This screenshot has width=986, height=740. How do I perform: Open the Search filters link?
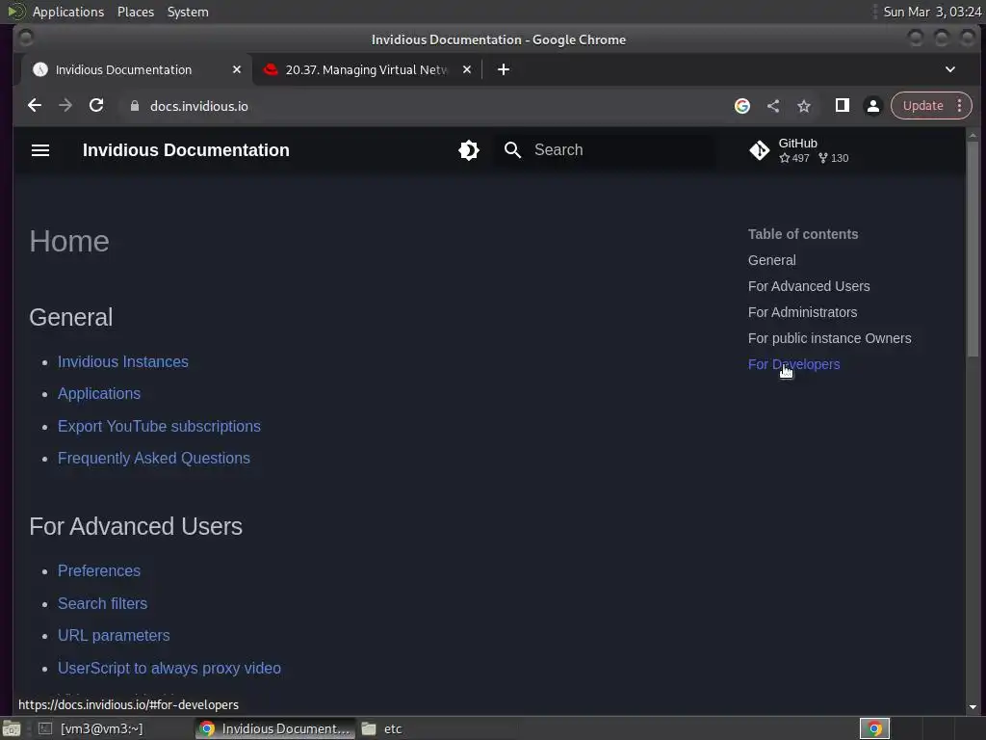[102, 603]
